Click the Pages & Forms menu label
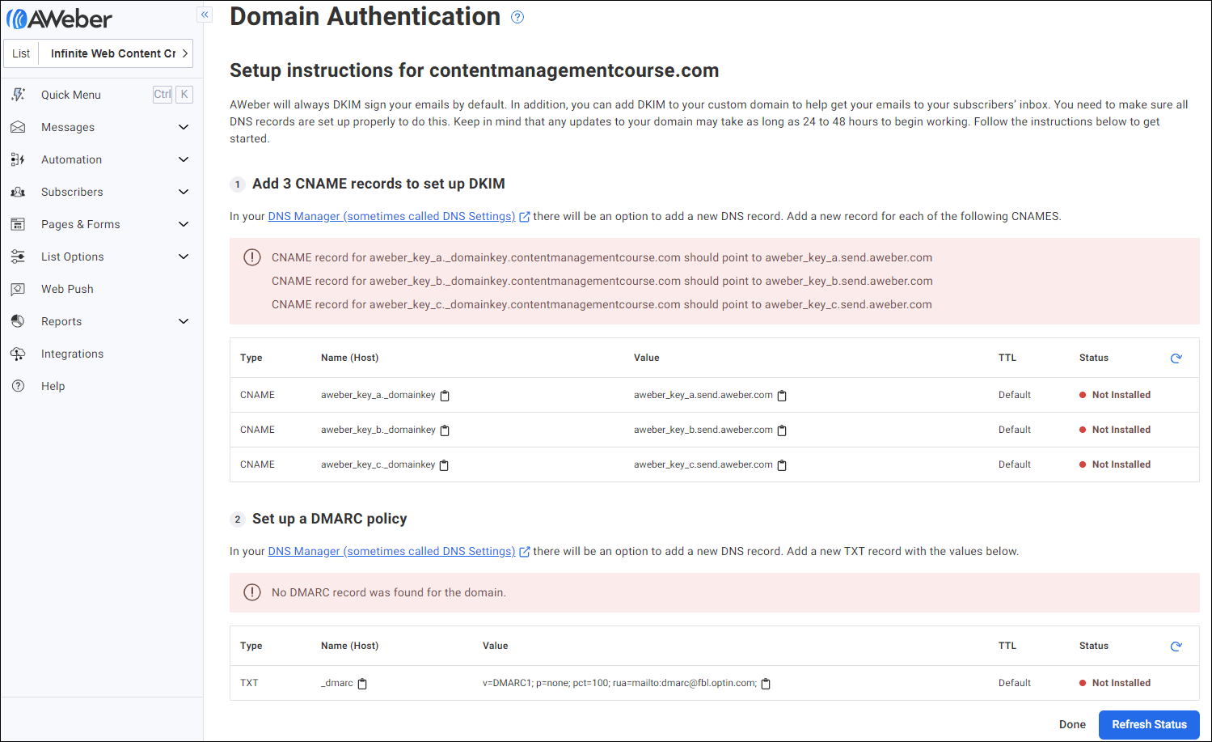Viewport: 1212px width, 742px height. coord(81,224)
